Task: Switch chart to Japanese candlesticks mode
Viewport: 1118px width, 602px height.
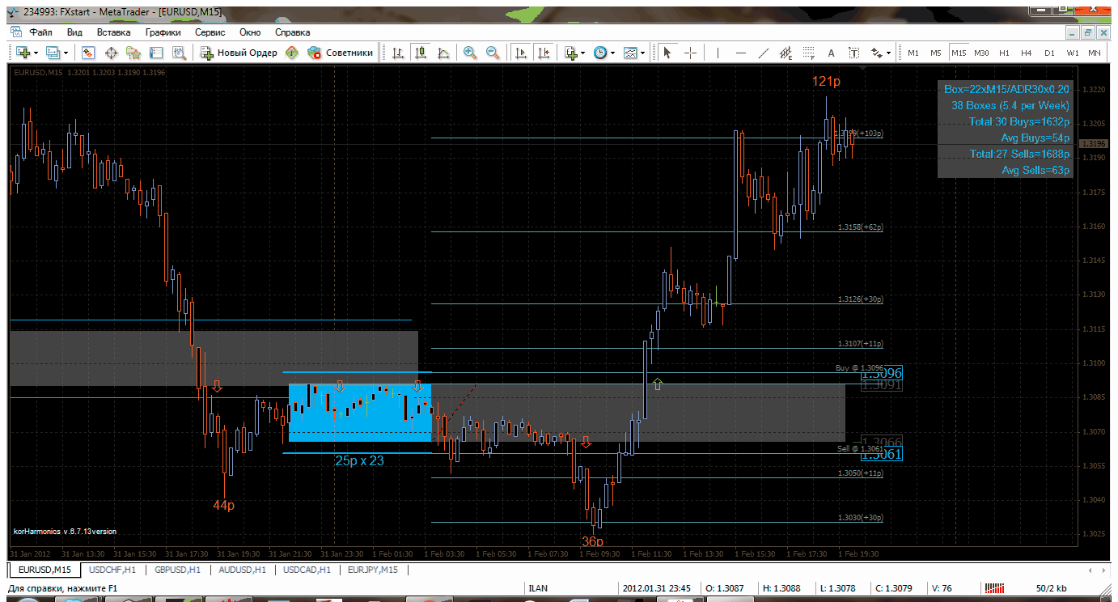Action: pyautogui.click(x=421, y=53)
